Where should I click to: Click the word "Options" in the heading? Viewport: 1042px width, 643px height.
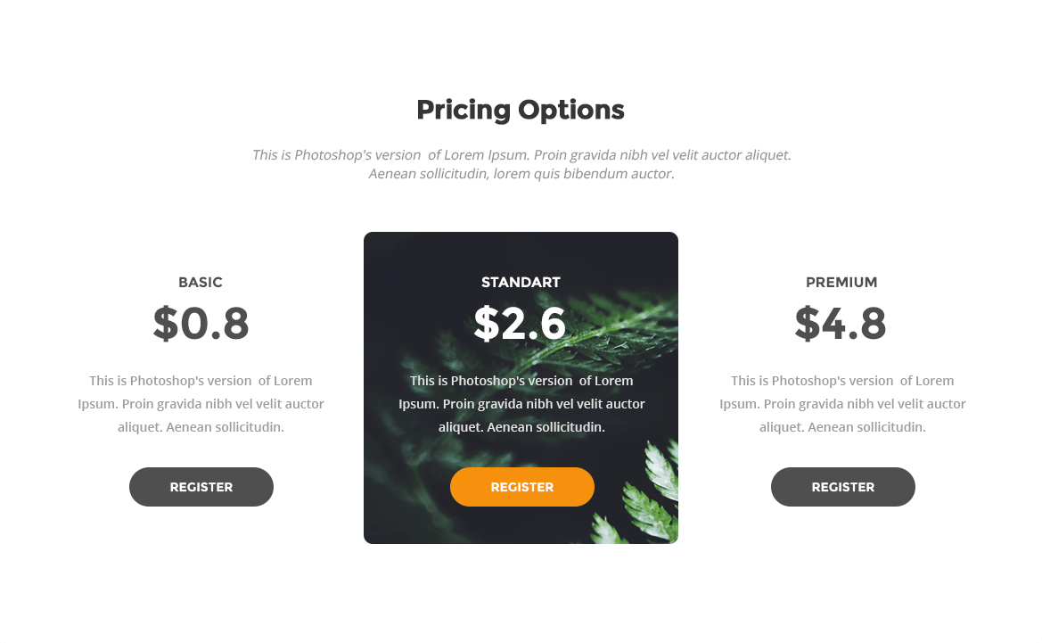click(571, 111)
